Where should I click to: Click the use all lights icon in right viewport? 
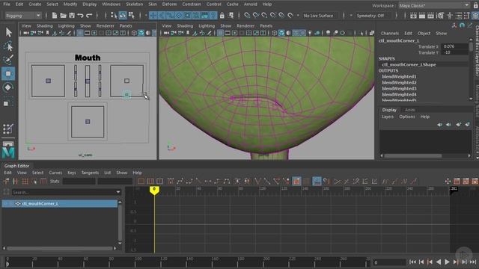pyautogui.click(x=310, y=33)
